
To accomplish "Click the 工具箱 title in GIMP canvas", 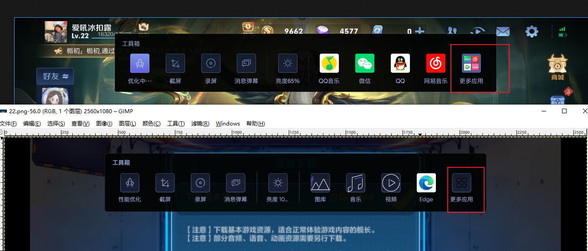I will coord(121,162).
